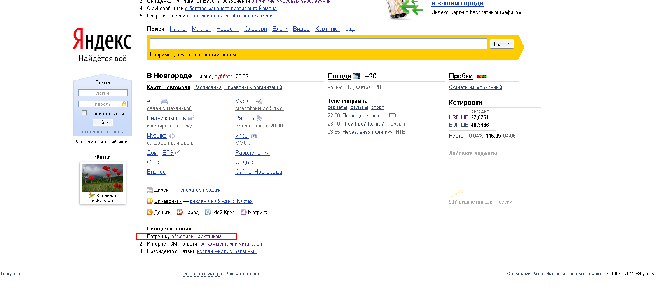Open the Карта Новгорода link

(x=169, y=87)
